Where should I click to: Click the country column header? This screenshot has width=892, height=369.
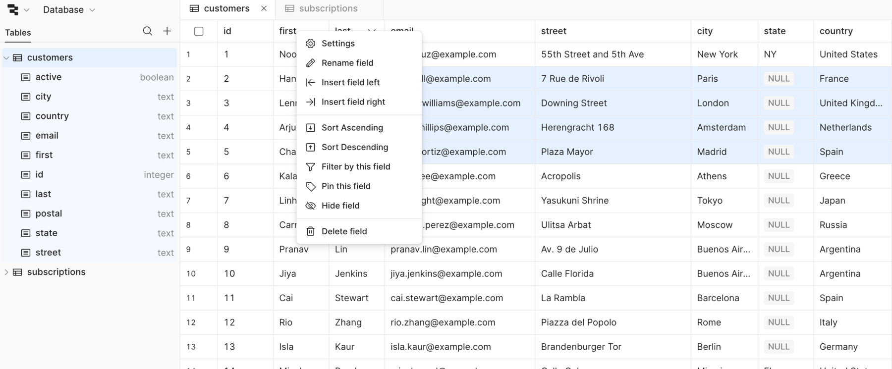(x=852, y=31)
